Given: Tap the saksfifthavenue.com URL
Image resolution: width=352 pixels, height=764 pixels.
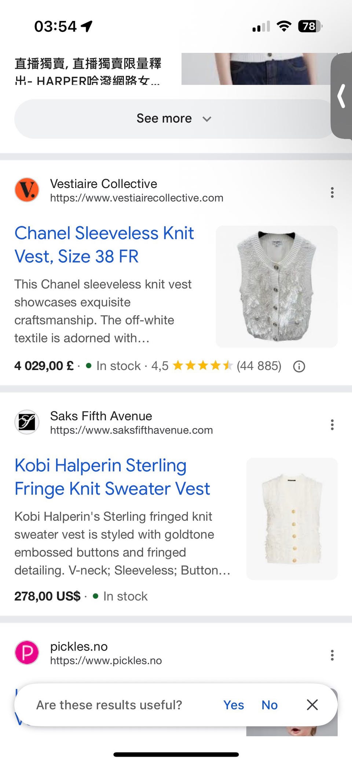Looking at the screenshot, I should pyautogui.click(x=131, y=430).
